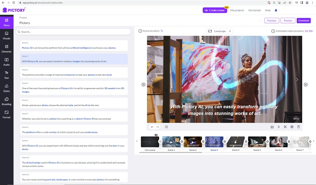The height and width of the screenshot is (185, 316).
Task: Select the Scene 6 thumbnail
Action: 278,142
